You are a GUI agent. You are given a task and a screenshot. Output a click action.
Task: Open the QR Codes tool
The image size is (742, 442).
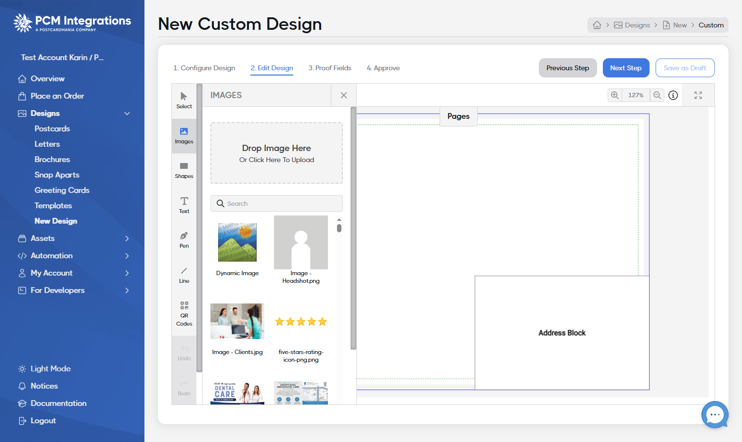point(184,314)
